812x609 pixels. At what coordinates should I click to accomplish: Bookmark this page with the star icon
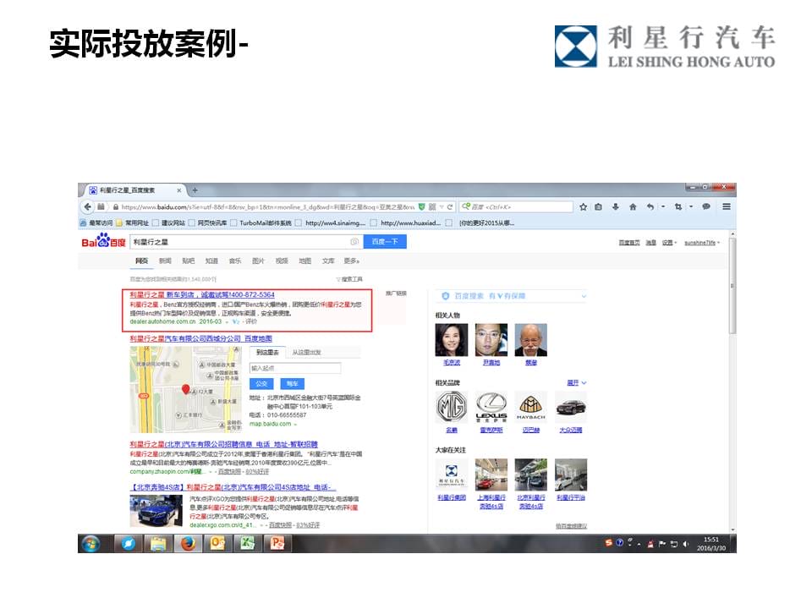[583, 206]
